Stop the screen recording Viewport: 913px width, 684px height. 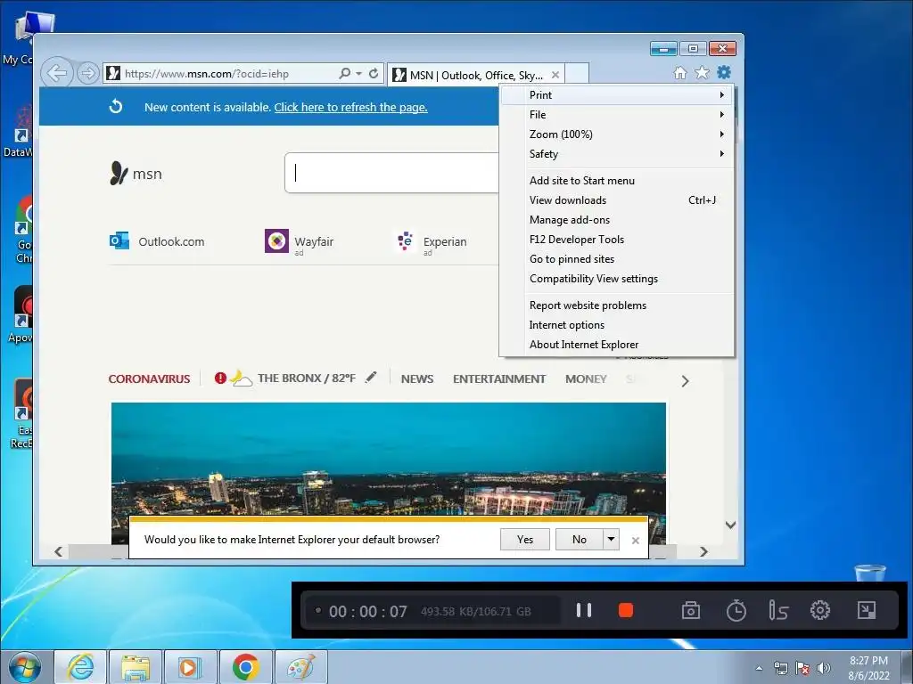click(626, 610)
